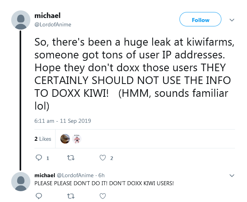The width and height of the screenshot is (247, 202).
Task: Click the michael name in reply tweet
Action: point(45,175)
